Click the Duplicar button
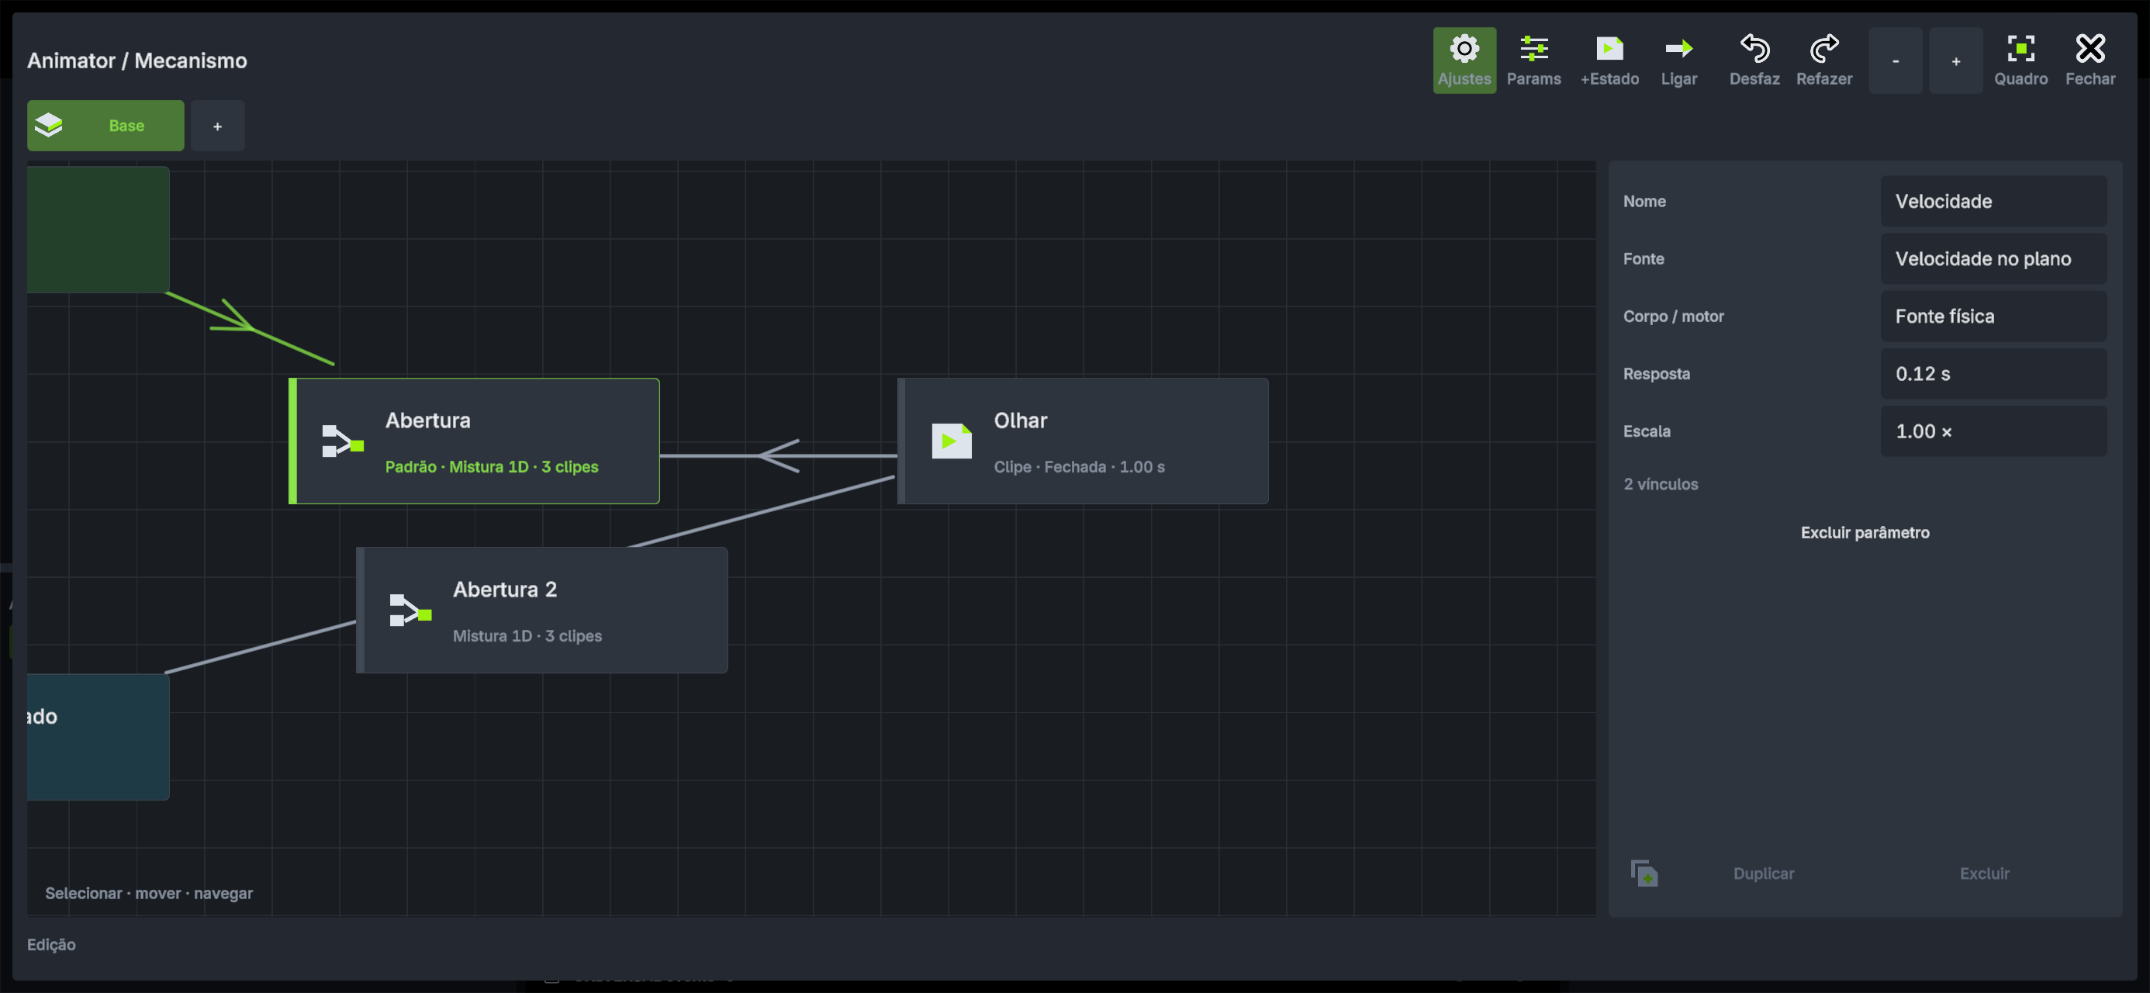 click(1763, 874)
